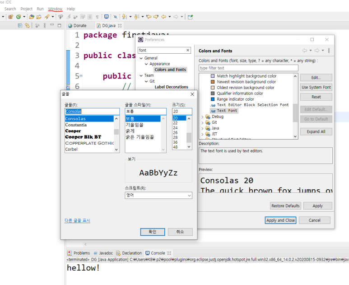Click the Open Type toolbar icon
This screenshot has width=349, height=285.
click(32, 17)
